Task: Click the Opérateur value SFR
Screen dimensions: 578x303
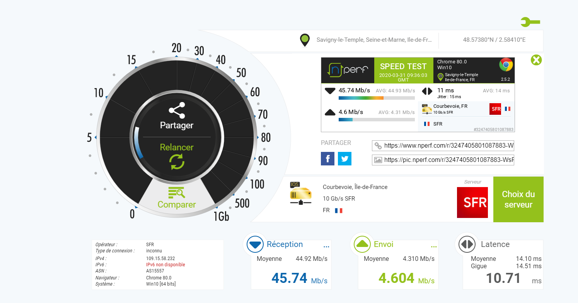Action: pyautogui.click(x=150, y=245)
